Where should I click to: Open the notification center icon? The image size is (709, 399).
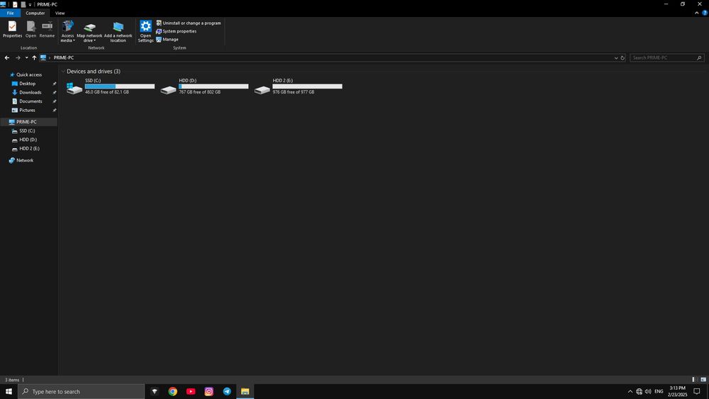tap(697, 391)
